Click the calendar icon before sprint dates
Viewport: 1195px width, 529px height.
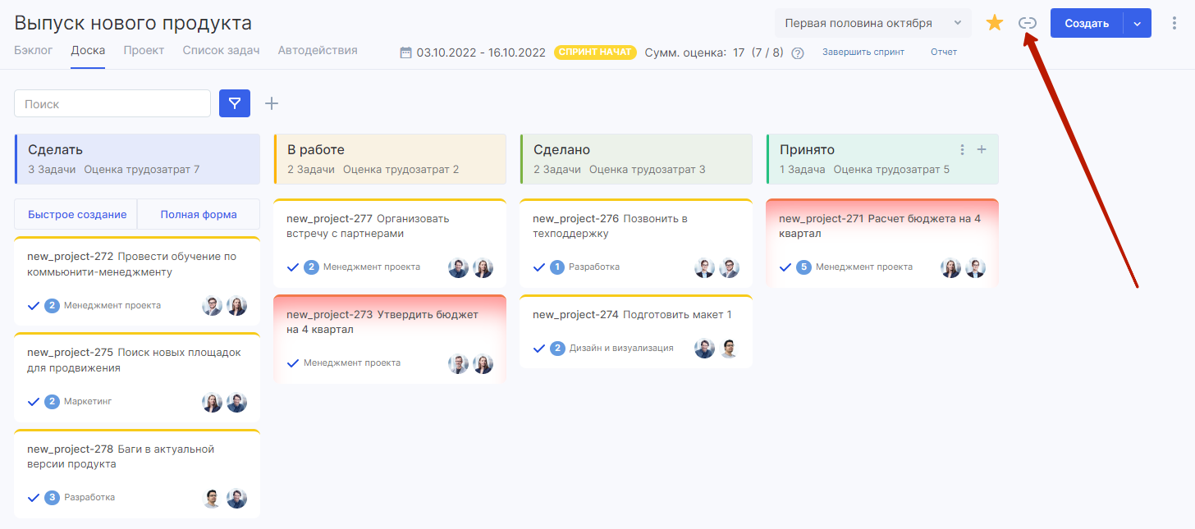(405, 52)
